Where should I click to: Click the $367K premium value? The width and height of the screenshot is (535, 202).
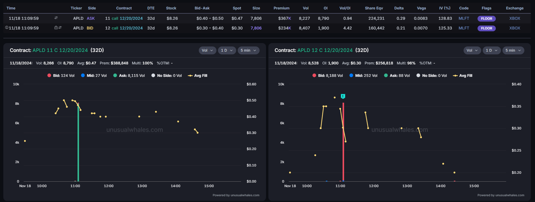coord(285,18)
